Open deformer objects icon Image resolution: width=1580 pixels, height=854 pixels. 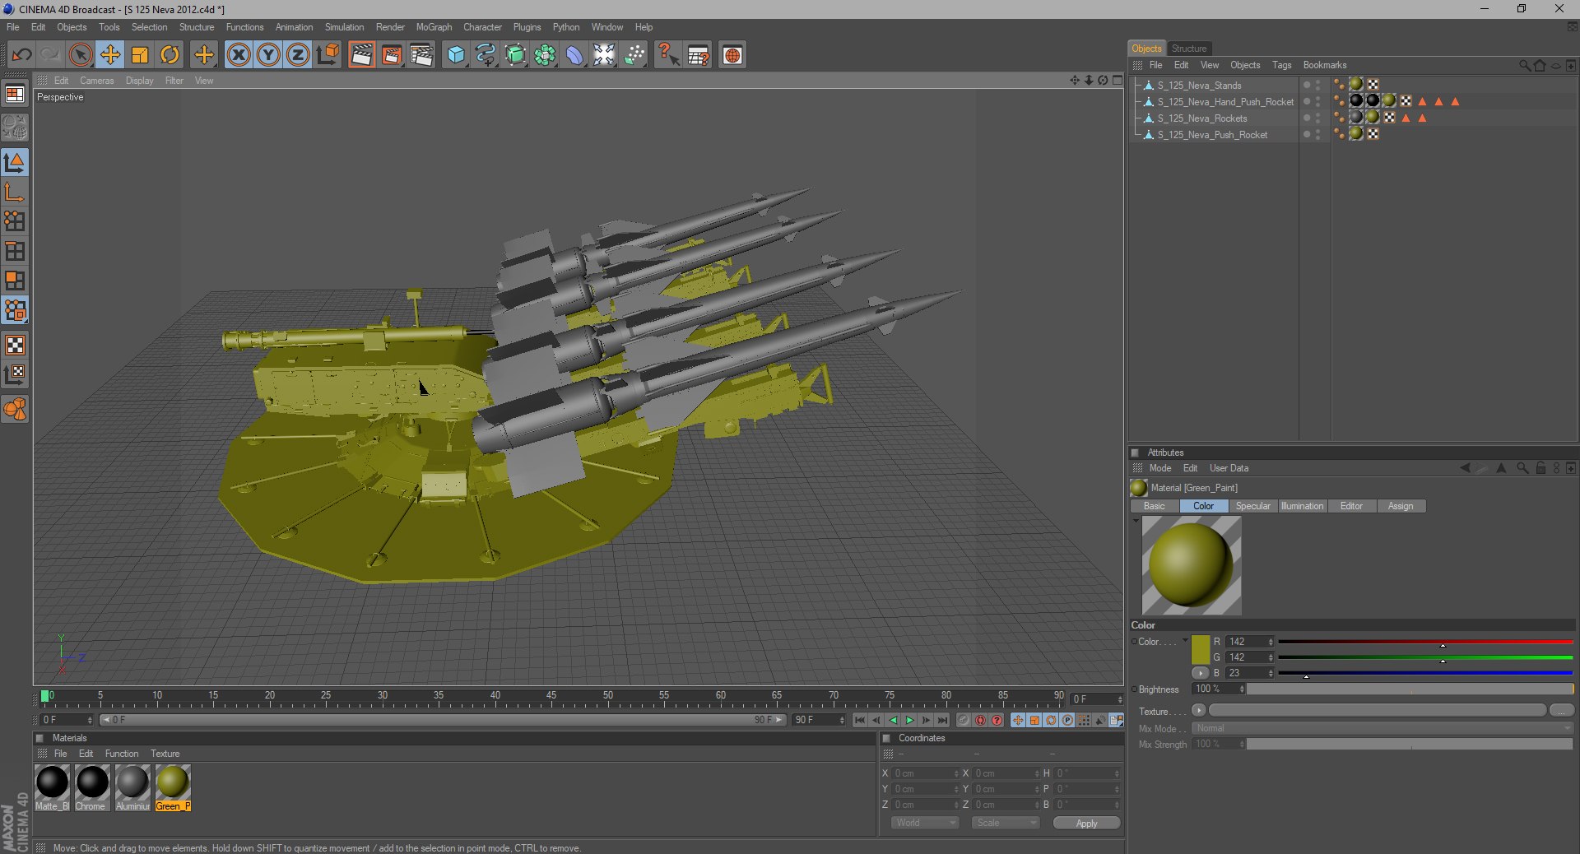[574, 55]
